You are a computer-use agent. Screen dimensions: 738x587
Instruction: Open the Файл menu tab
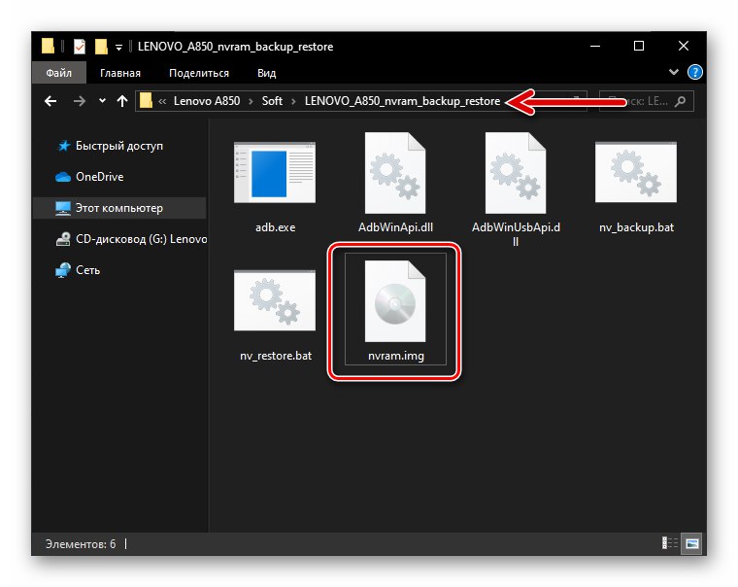(59, 73)
